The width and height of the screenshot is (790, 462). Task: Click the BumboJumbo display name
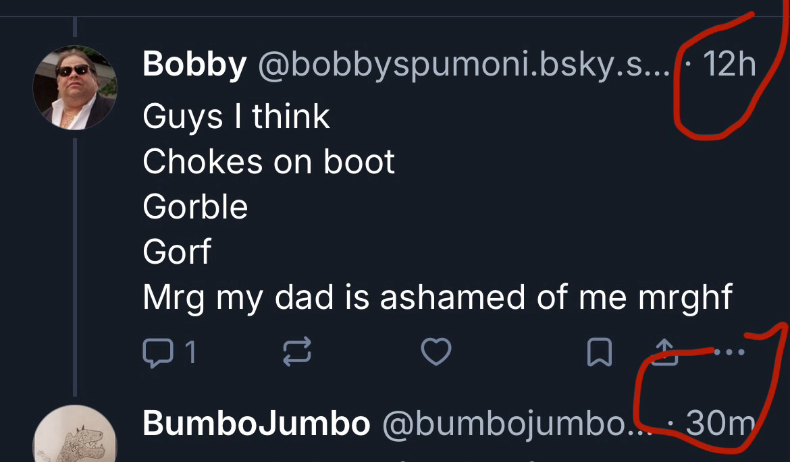click(257, 424)
